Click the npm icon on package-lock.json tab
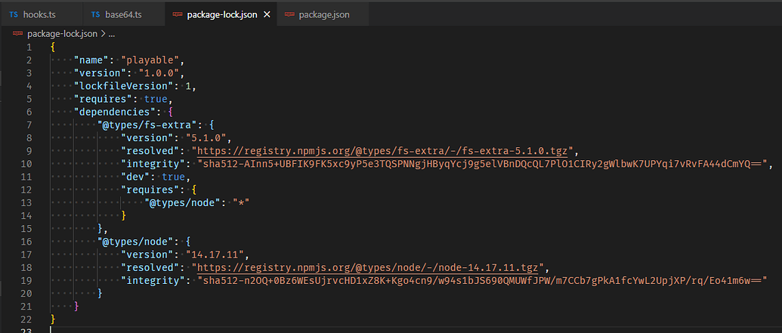The width and height of the screenshot is (782, 333). tap(177, 14)
